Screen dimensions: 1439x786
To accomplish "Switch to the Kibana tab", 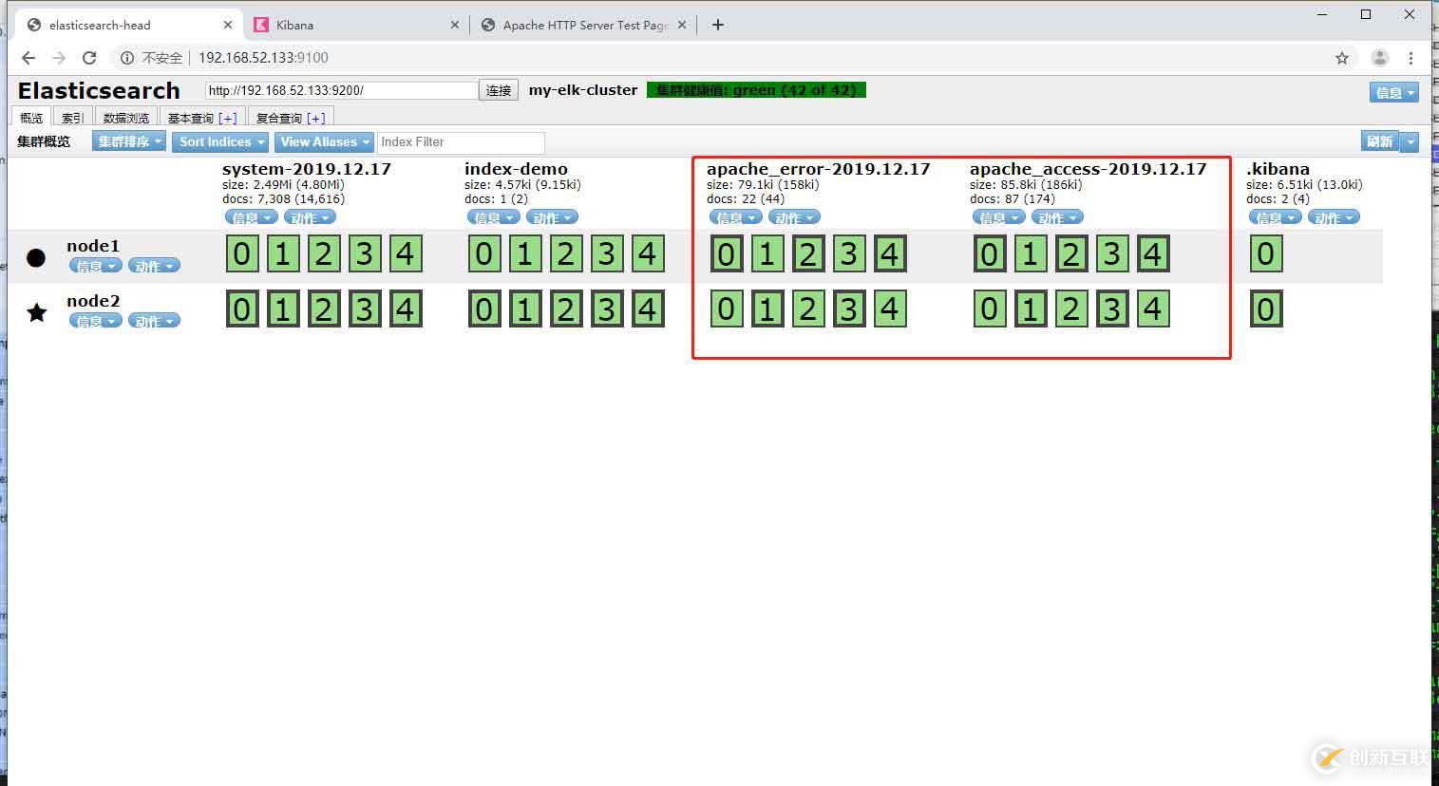I will pyautogui.click(x=356, y=26).
